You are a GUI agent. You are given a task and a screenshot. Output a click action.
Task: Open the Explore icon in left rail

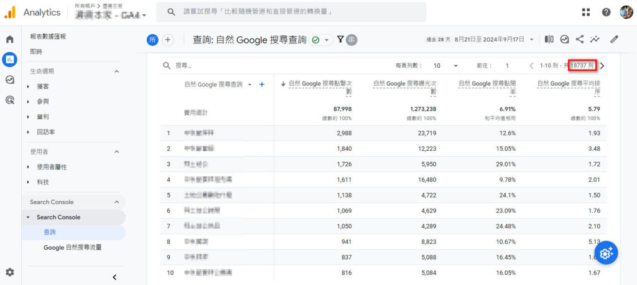[x=9, y=79]
